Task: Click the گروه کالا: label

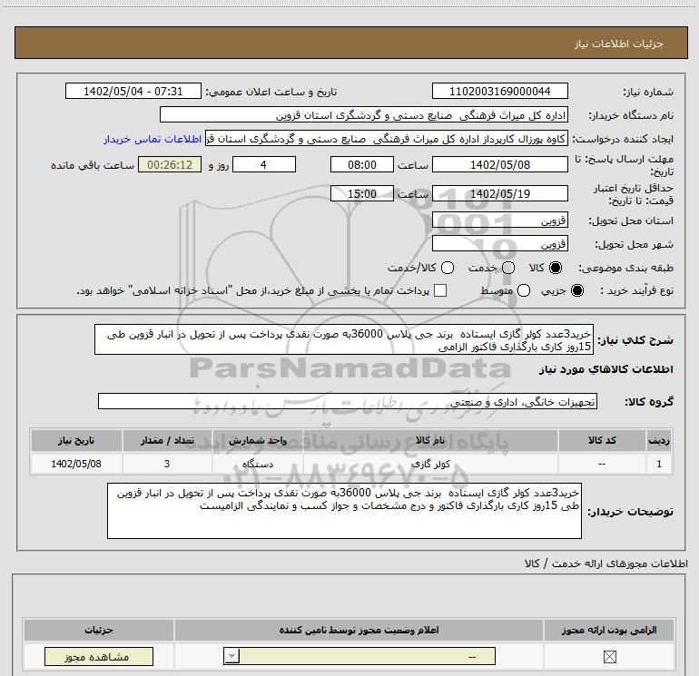Action: (x=649, y=401)
